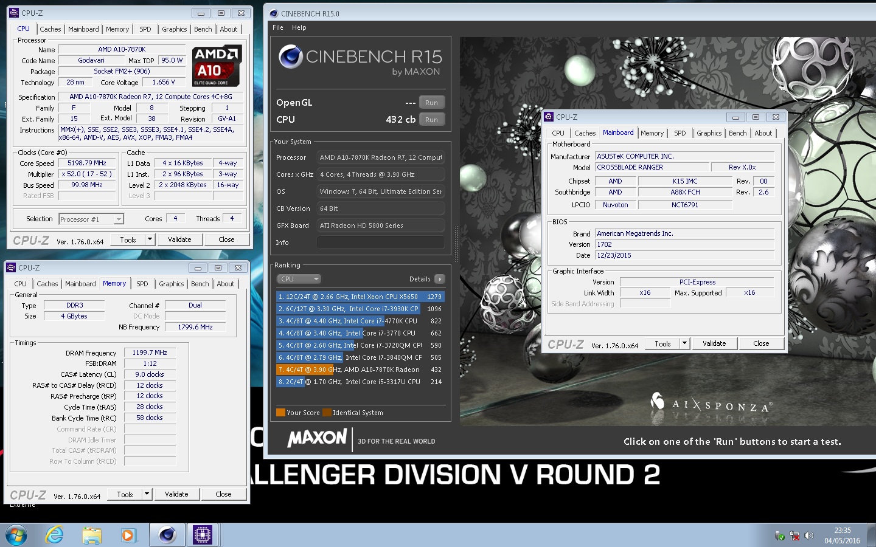
Task: Click Cinebench R15 sphere logo
Action: click(291, 57)
